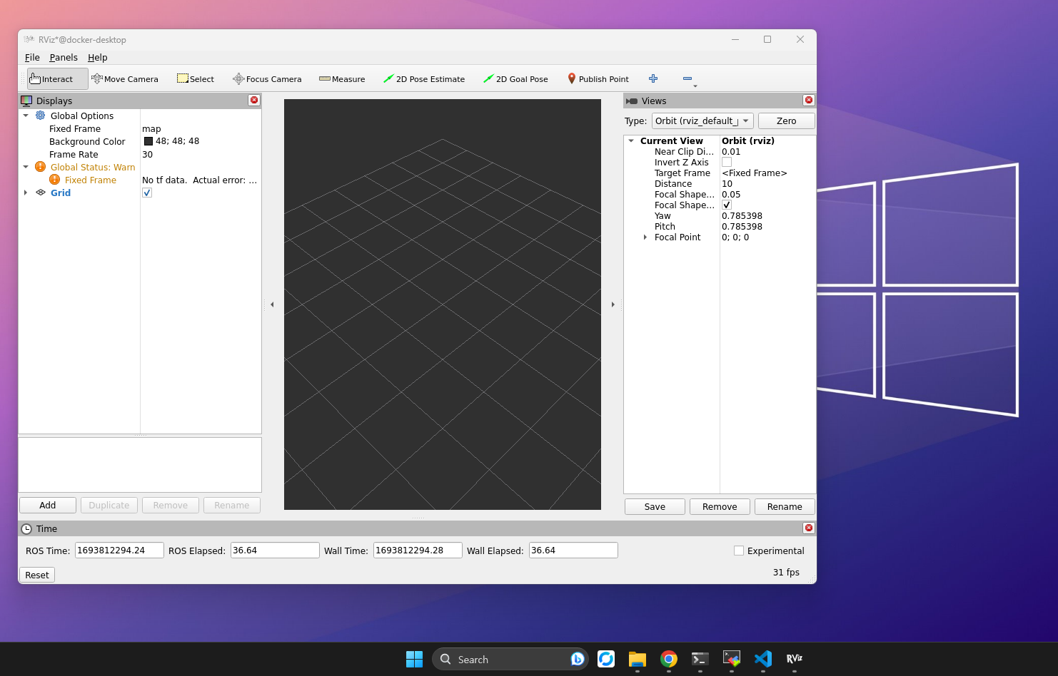This screenshot has width=1058, height=676.
Task: Activate the Publish Point tool
Action: [x=598, y=78]
